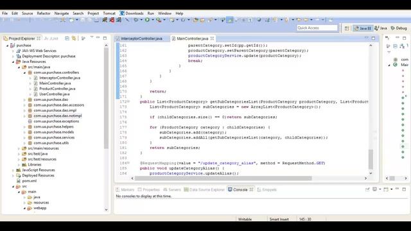Open the Tomcat menu
Viewport: 411px width, 231px height.
click(x=109, y=13)
